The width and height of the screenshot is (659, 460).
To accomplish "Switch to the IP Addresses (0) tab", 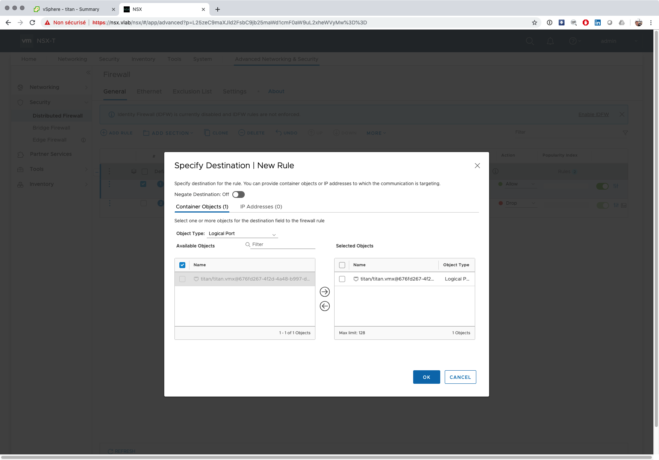I will (261, 207).
